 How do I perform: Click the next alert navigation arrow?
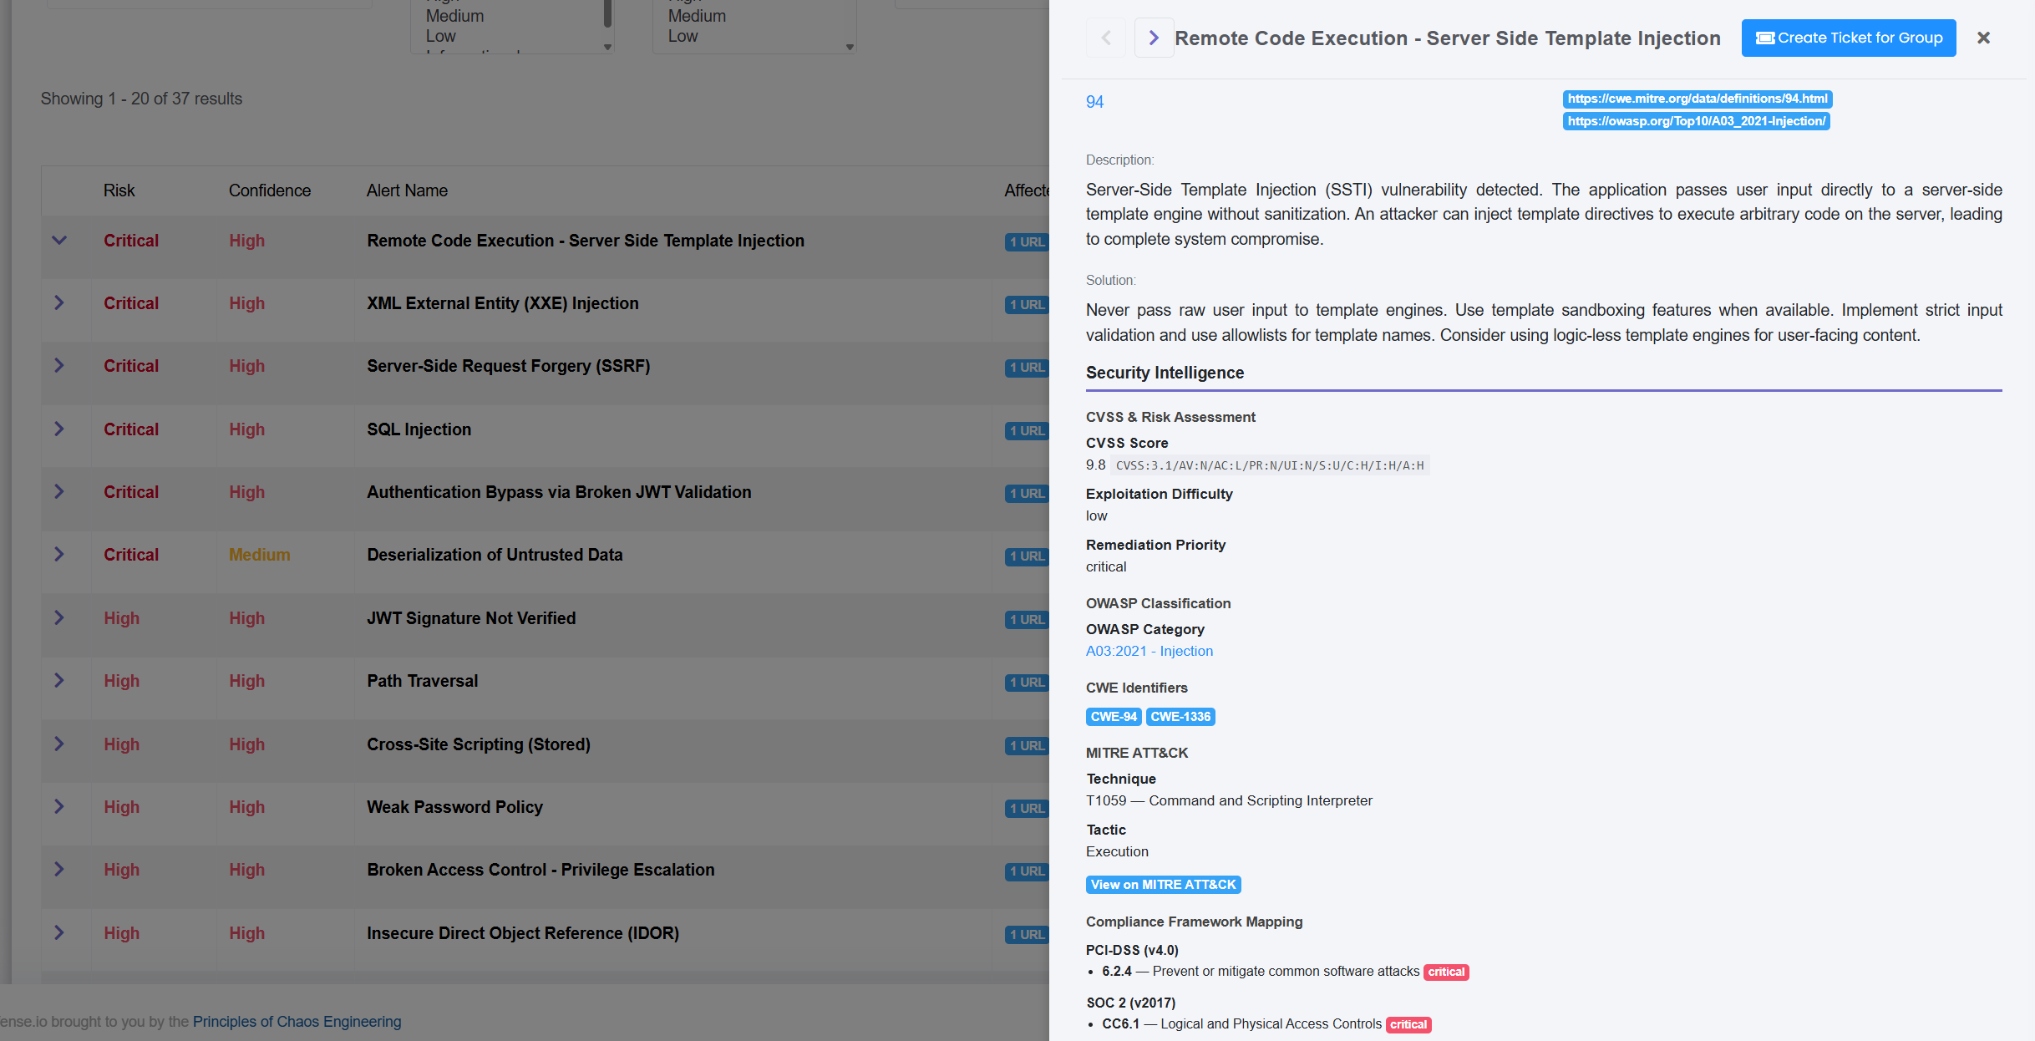[x=1154, y=38]
